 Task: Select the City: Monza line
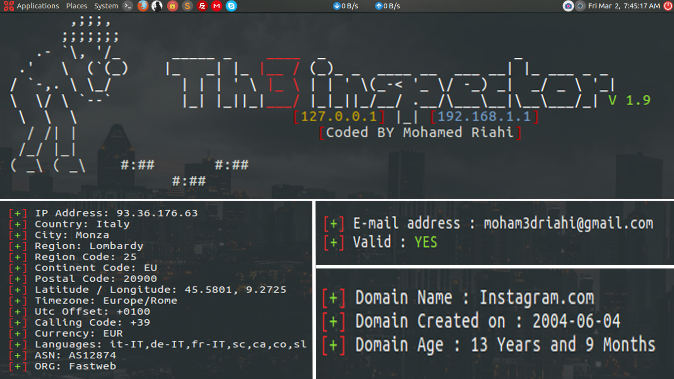[59, 235]
